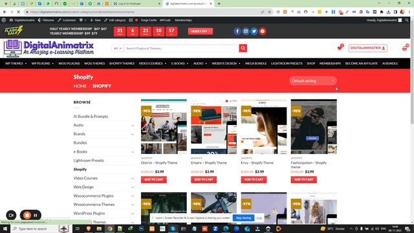Expand the Web Design category
Screen dimensions: 414x233
133,187
